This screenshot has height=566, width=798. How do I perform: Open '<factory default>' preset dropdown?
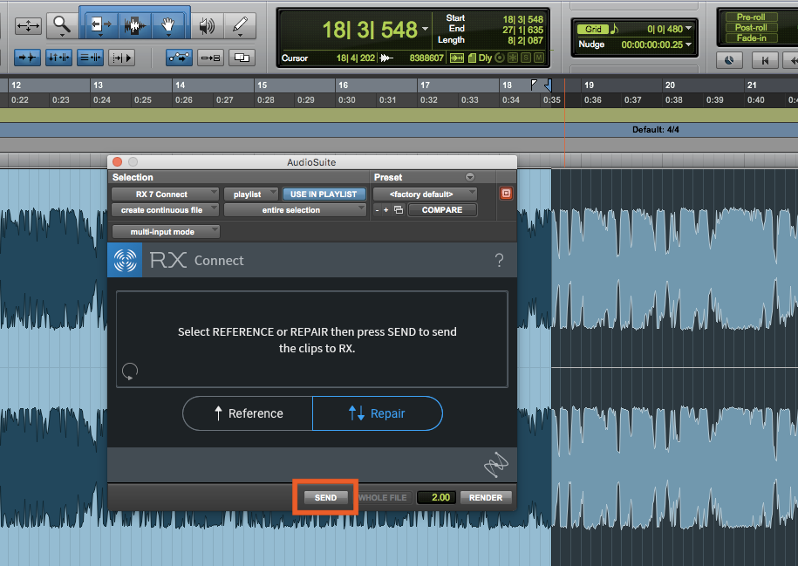pyautogui.click(x=425, y=194)
